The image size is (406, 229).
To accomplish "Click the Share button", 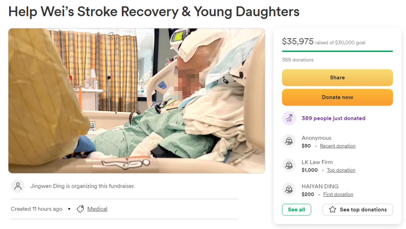I will [337, 77].
